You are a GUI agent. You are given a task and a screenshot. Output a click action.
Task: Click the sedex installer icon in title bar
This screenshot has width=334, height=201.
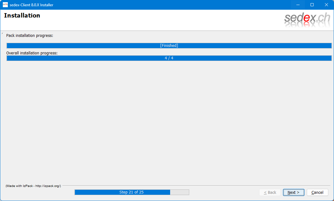[x=5, y=5]
